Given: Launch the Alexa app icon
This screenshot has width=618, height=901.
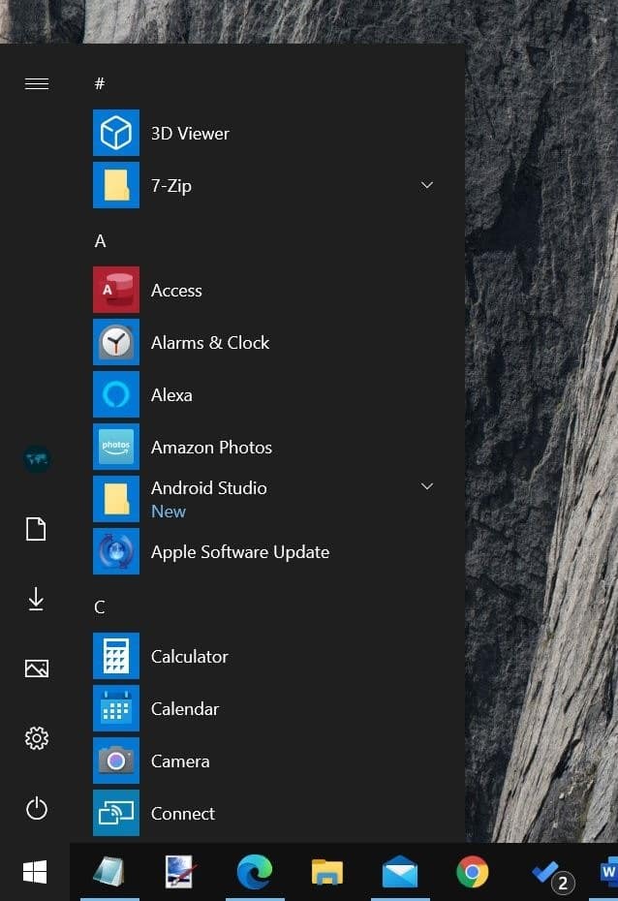Looking at the screenshot, I should [116, 394].
